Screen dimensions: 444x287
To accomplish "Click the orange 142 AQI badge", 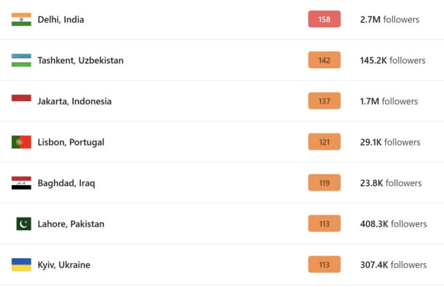I will [x=324, y=60].
